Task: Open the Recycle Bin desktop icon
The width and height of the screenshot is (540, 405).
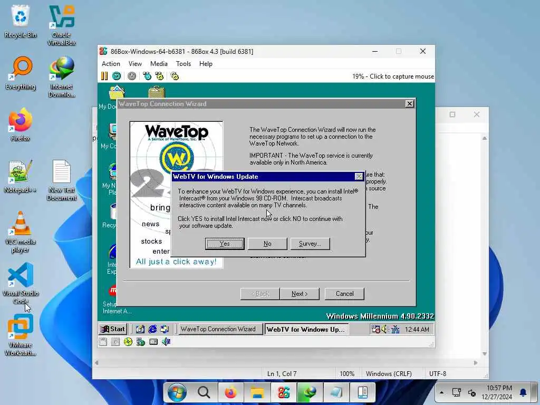Action: [21, 21]
